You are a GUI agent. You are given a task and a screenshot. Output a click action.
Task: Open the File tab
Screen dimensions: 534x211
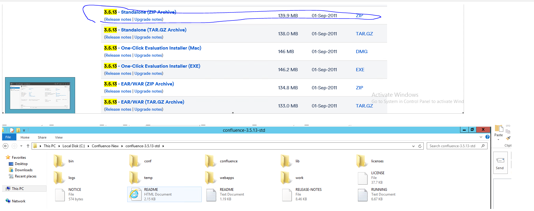[x=8, y=137]
